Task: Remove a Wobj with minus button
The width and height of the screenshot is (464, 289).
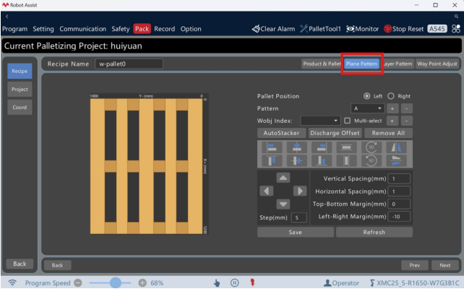Action: point(407,121)
